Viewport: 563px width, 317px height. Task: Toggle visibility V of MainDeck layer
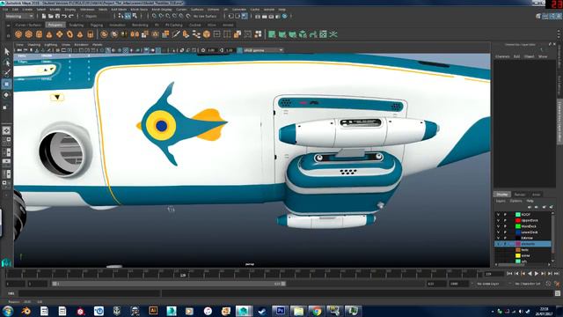(x=498, y=226)
